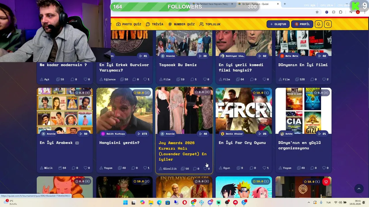
Task: Click the star rating badge on Far Cry card
Action: point(261,93)
